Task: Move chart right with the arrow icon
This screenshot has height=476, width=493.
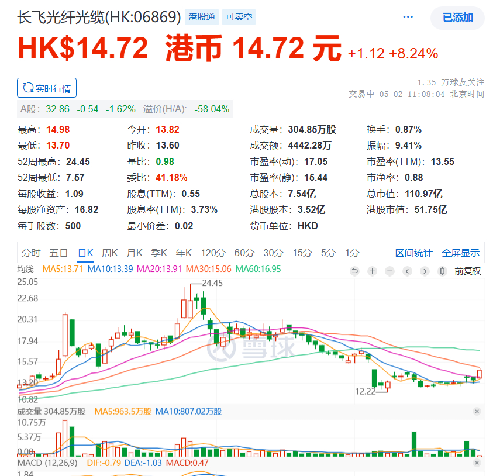Action: click(425, 271)
